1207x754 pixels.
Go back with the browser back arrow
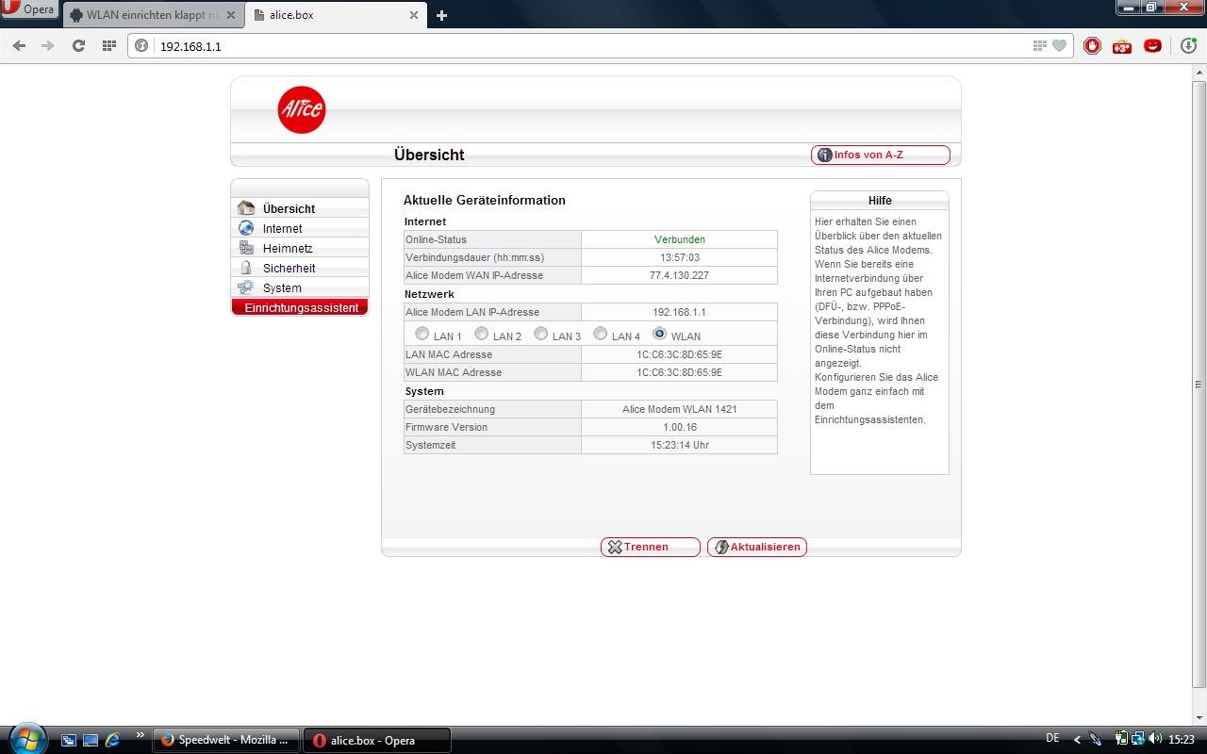(x=19, y=45)
